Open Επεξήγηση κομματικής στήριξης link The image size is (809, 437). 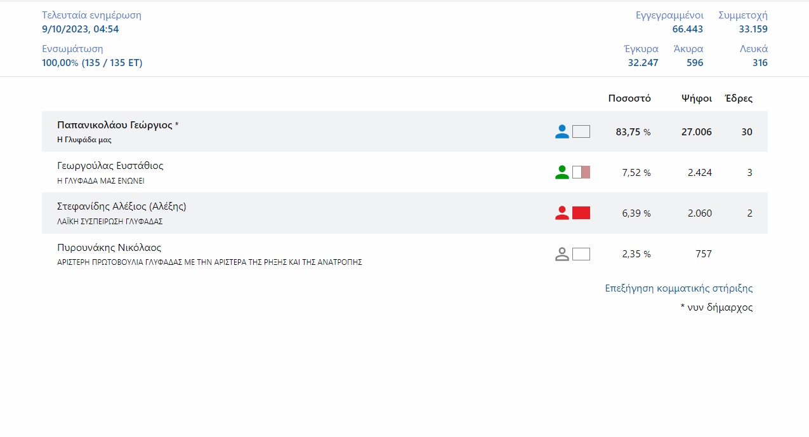click(678, 288)
